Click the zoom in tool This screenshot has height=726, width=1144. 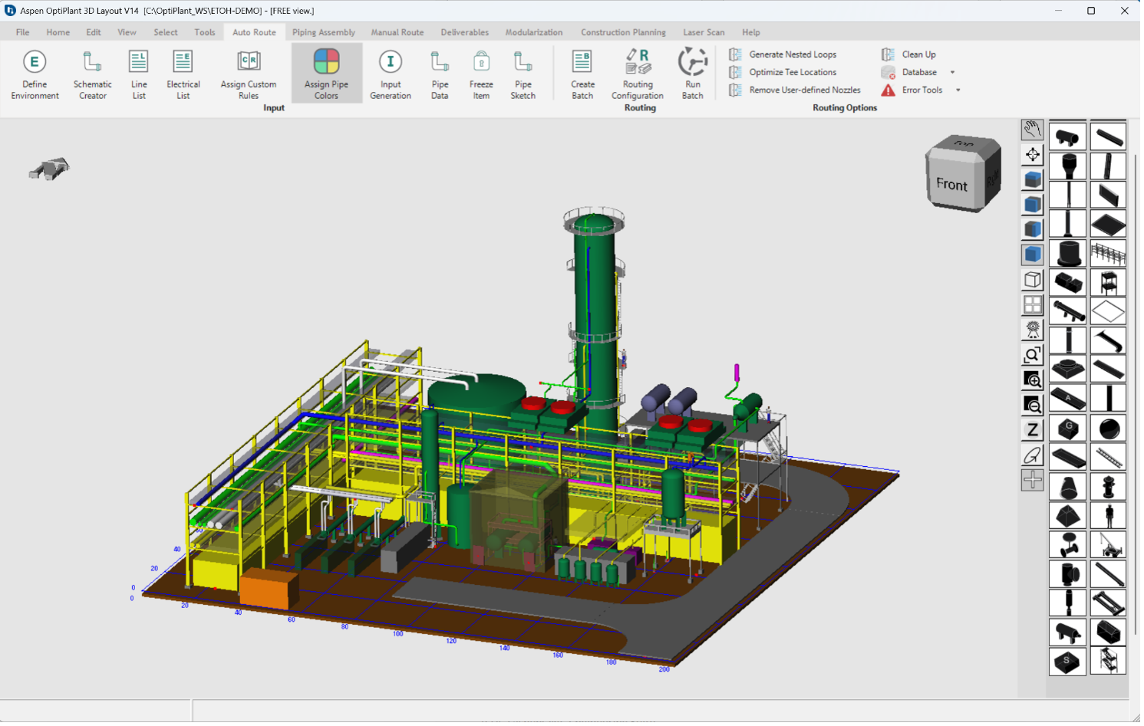tap(1033, 380)
